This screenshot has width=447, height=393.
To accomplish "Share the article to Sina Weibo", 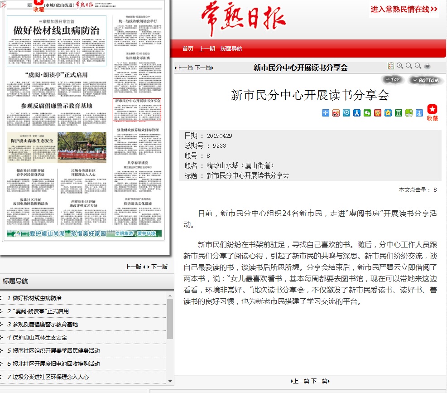I will click(336, 113).
